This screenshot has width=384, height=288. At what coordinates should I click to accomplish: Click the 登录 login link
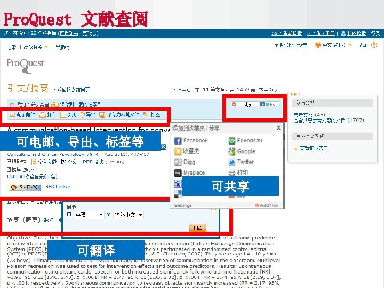[x=375, y=33]
